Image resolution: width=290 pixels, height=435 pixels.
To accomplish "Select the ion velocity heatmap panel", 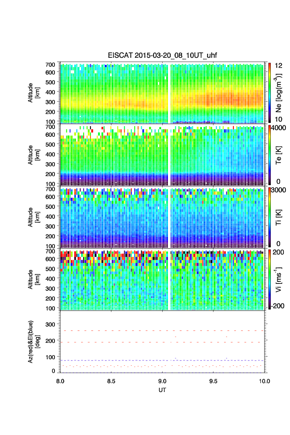I will coord(162,279).
